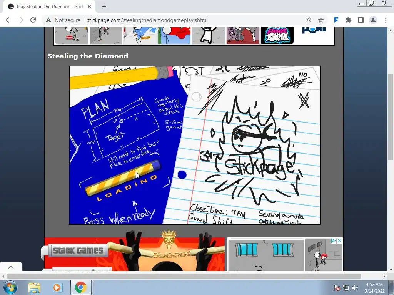Screen dimensions: 394x295
Task: Open the AdChoices triangle icon
Action: click(x=333, y=241)
